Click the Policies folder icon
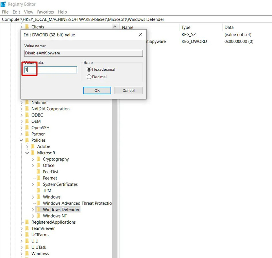 [x=27, y=140]
